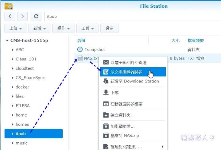
Task: Click the 設定 settings button
Action: (x=109, y=28)
